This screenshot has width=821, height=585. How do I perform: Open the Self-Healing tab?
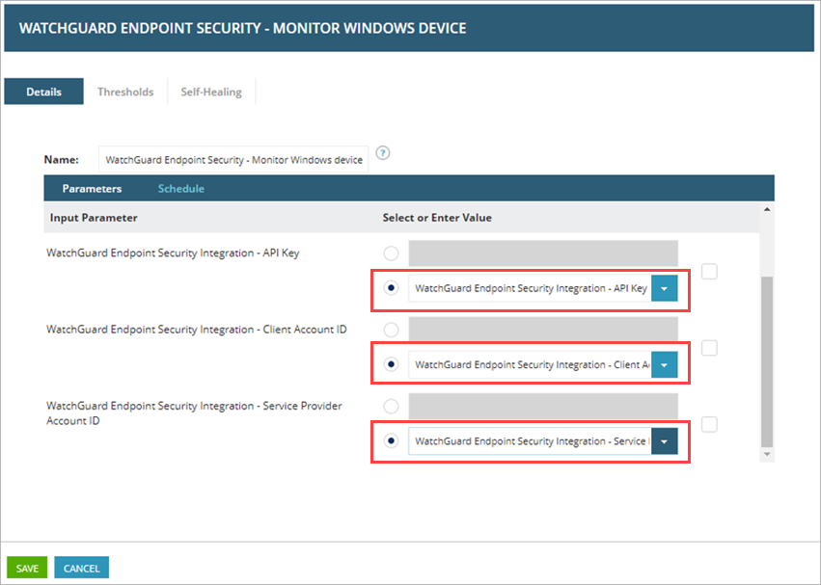coord(210,92)
